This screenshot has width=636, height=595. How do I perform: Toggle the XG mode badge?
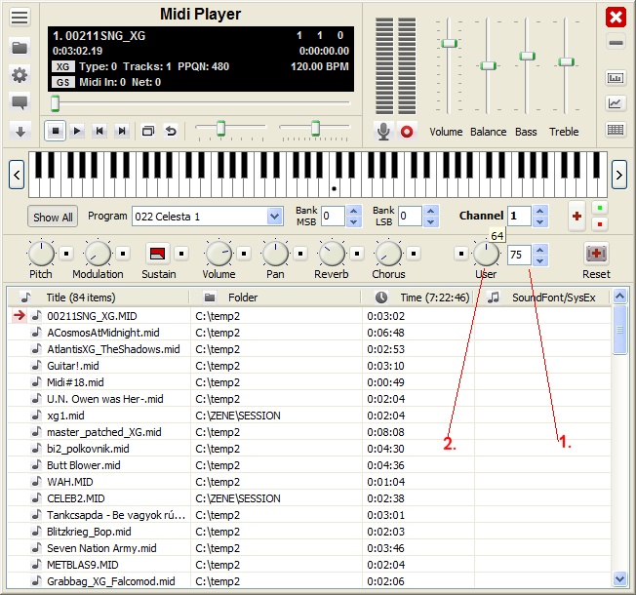point(62,66)
